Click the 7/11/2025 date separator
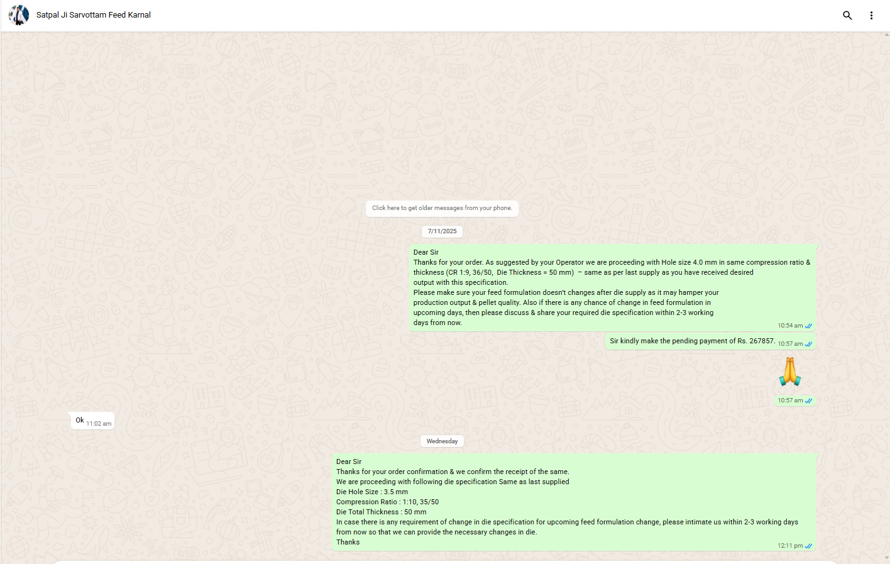 442,231
